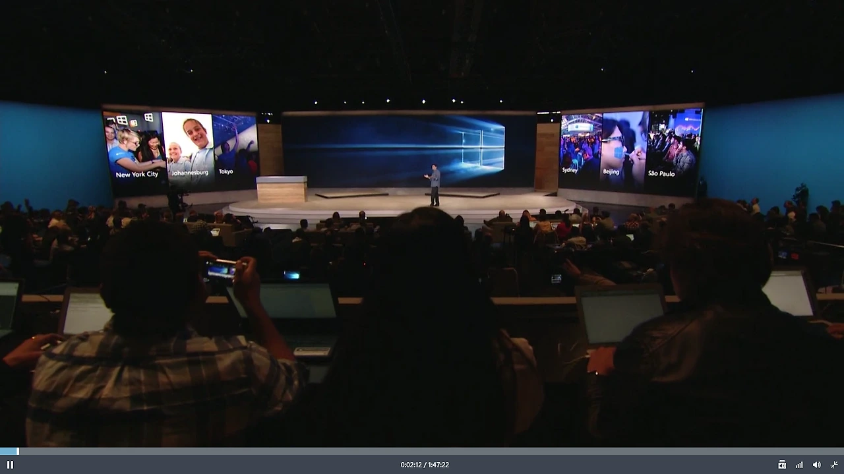Click the video frame to pause
The width and height of the screenshot is (844, 474).
(x=422, y=224)
